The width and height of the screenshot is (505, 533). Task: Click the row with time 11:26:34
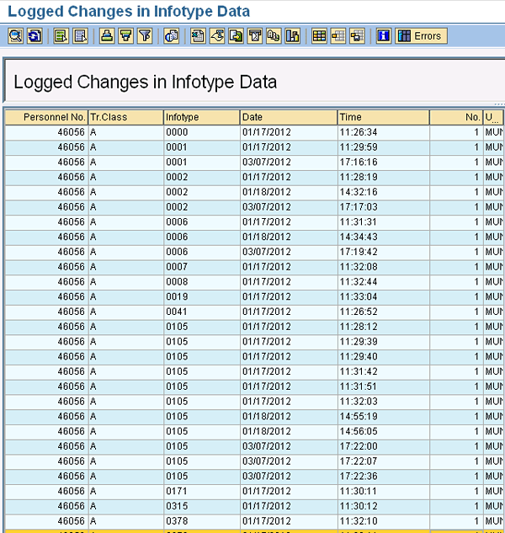point(359,132)
